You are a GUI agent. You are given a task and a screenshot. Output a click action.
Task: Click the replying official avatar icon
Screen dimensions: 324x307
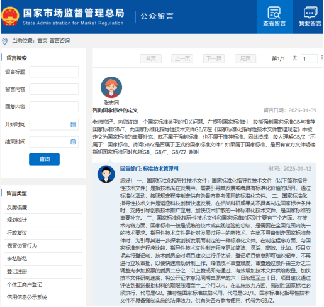(106, 174)
